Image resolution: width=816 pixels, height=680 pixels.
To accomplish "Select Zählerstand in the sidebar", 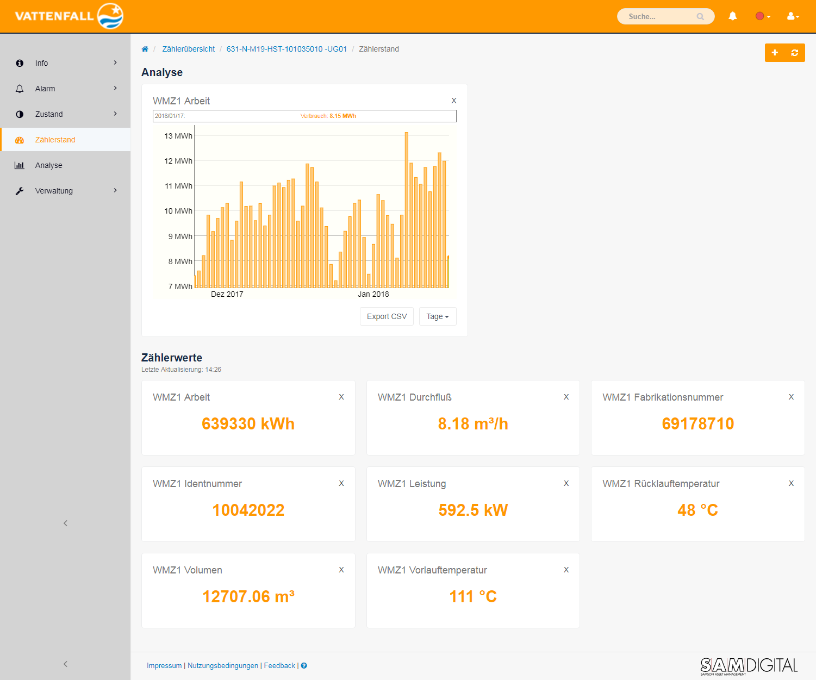I will 65,140.
